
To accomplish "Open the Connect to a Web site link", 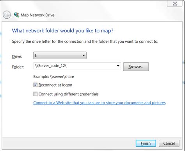I will [100, 103].
